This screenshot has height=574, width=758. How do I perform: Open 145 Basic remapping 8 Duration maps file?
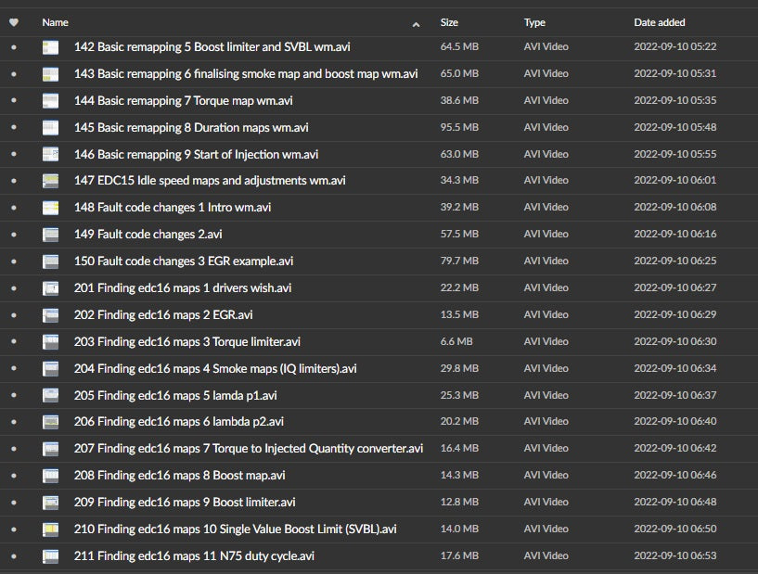pos(191,128)
